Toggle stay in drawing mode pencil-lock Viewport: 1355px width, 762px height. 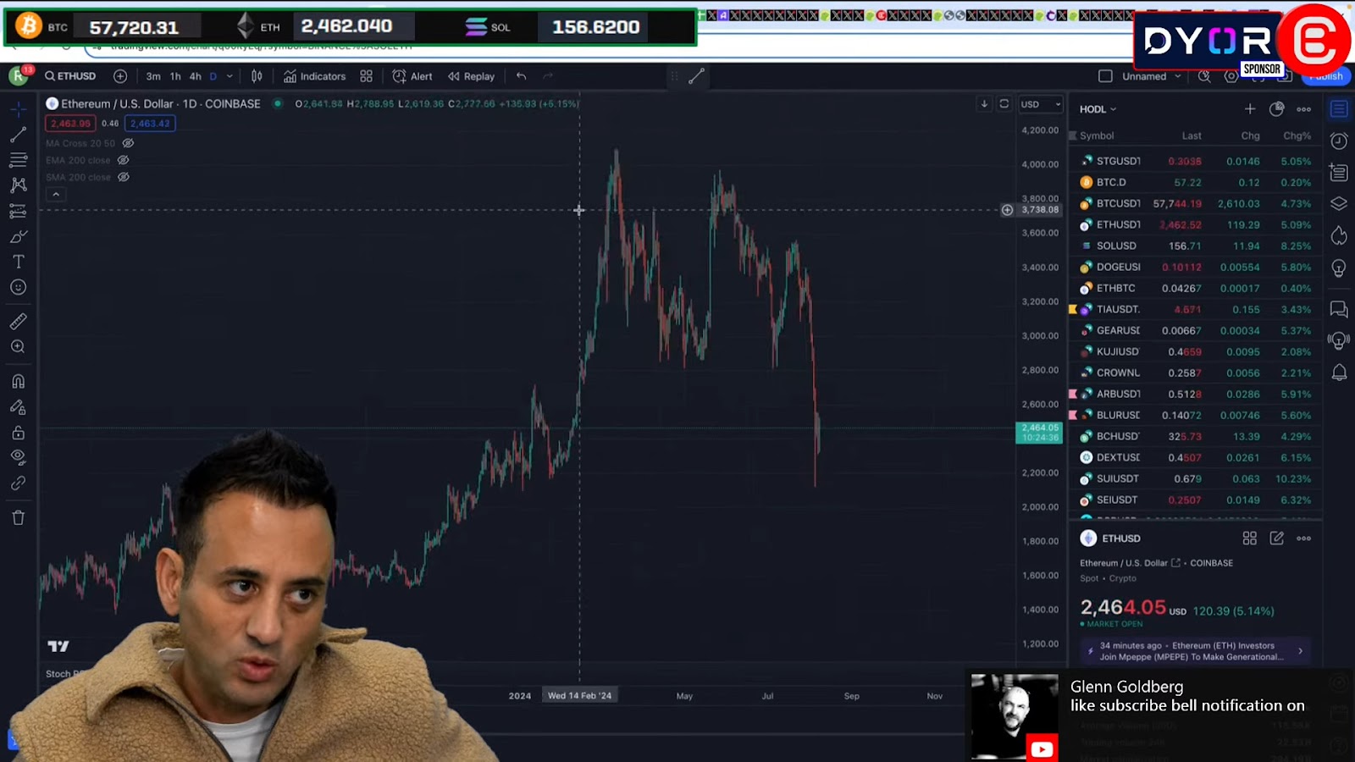(18, 407)
